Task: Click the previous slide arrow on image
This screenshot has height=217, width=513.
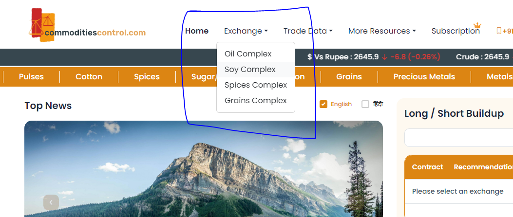Action: (51, 202)
